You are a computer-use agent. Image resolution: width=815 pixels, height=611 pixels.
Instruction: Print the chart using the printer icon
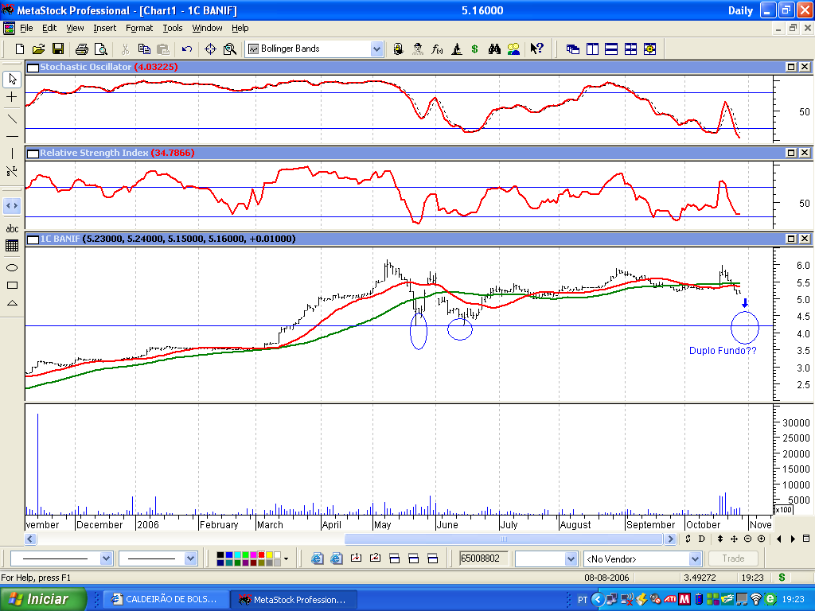pyautogui.click(x=82, y=49)
